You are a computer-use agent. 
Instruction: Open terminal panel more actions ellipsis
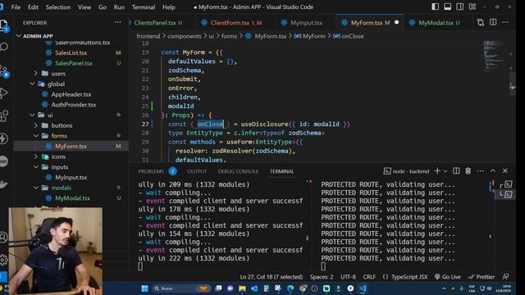481,171
